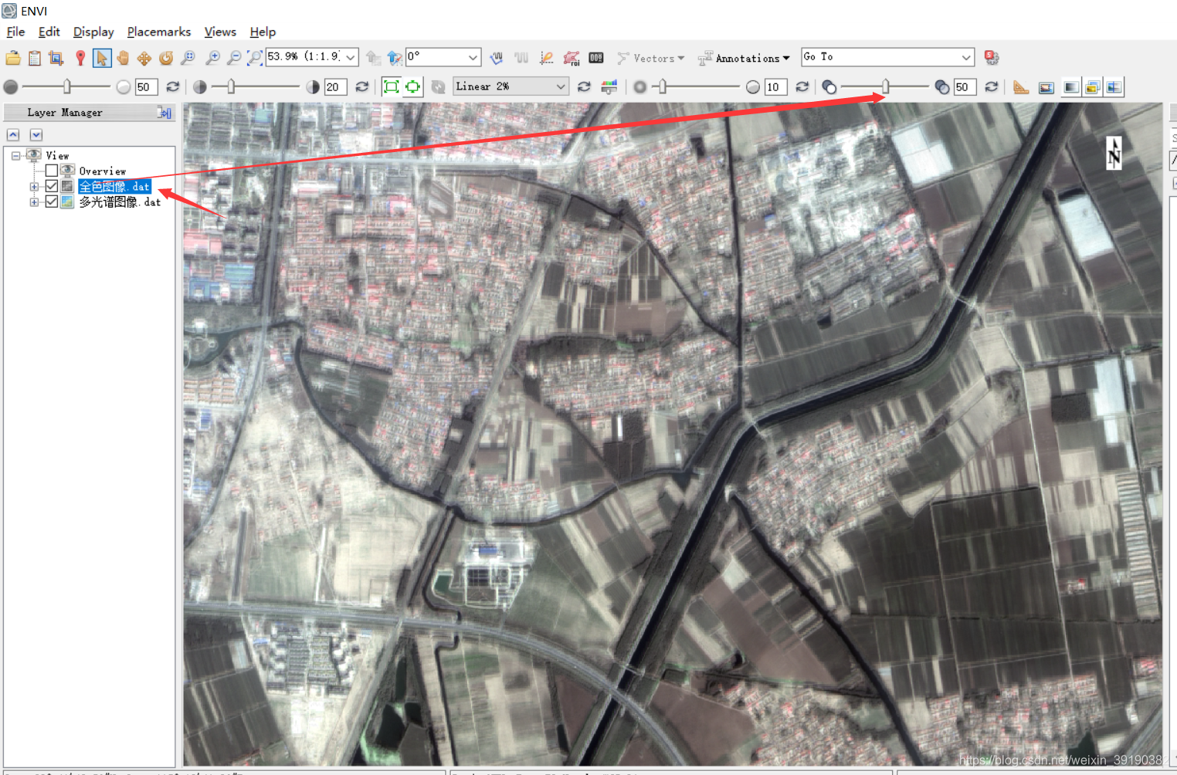Select the arrow pointer tool
The width and height of the screenshot is (1177, 775).
pyautogui.click(x=101, y=58)
